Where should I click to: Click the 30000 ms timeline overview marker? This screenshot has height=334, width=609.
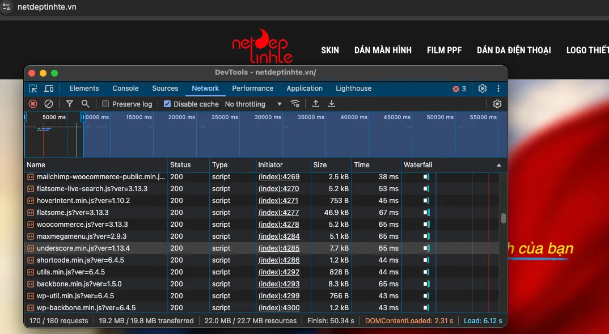coord(268,117)
